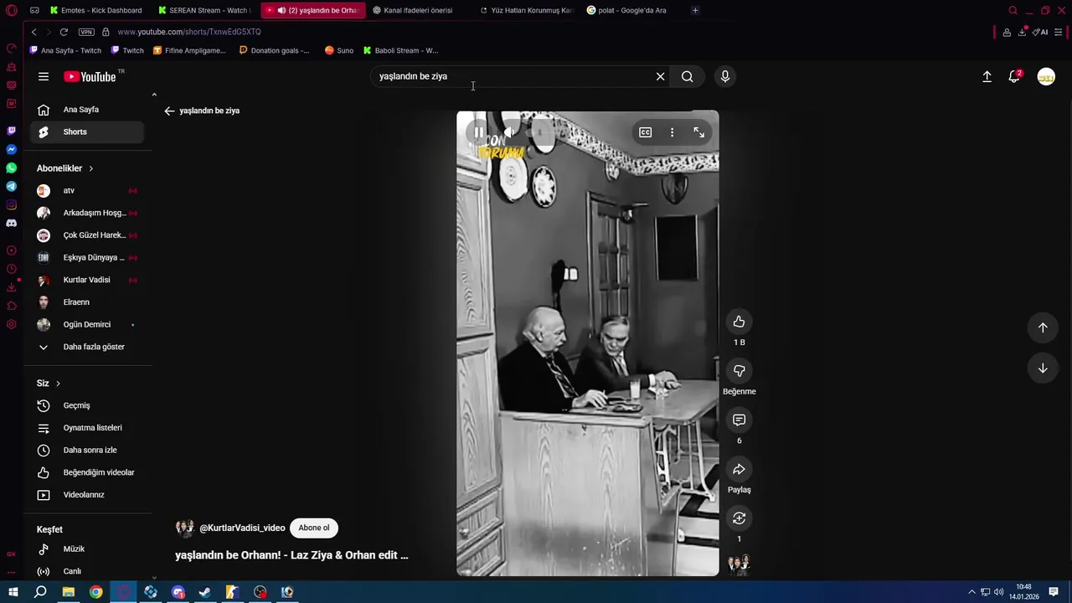Viewport: 1072px width, 603px height.
Task: Switch to Kanal ifadeleri önerisi tab
Action: (419, 10)
